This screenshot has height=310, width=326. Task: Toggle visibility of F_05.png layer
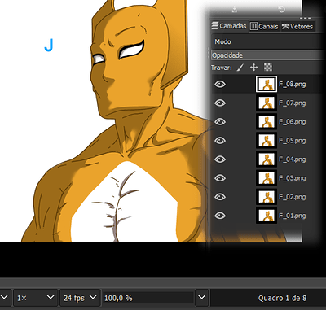tap(220, 141)
